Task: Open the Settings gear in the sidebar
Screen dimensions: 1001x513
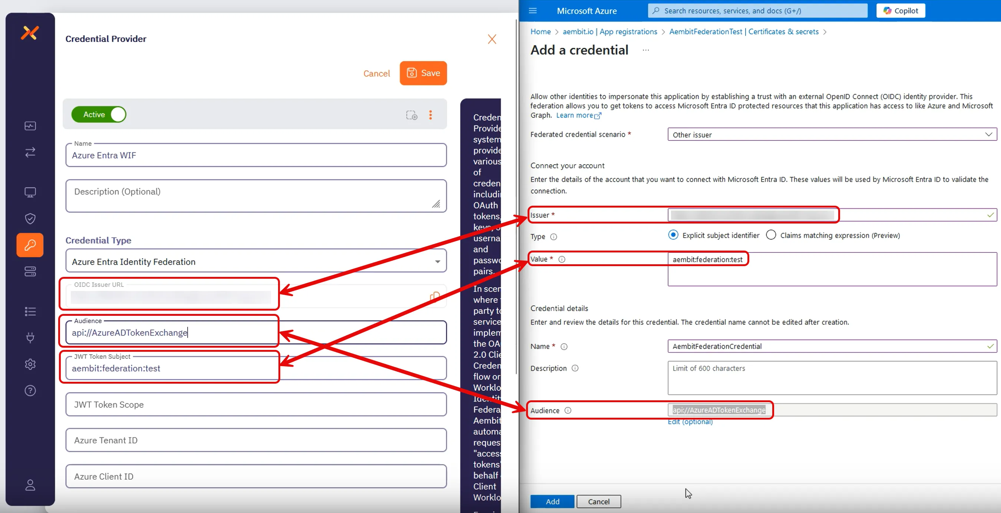Action: point(30,364)
